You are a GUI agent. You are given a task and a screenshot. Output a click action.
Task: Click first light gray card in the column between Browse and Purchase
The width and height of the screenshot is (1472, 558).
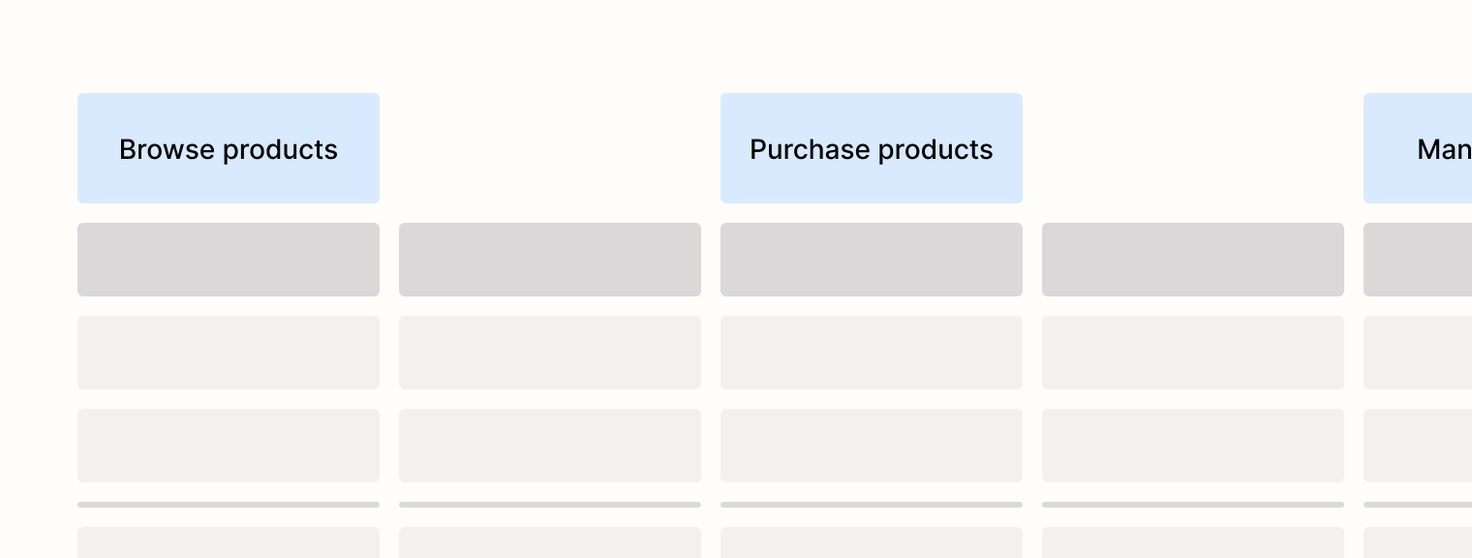pyautogui.click(x=550, y=353)
